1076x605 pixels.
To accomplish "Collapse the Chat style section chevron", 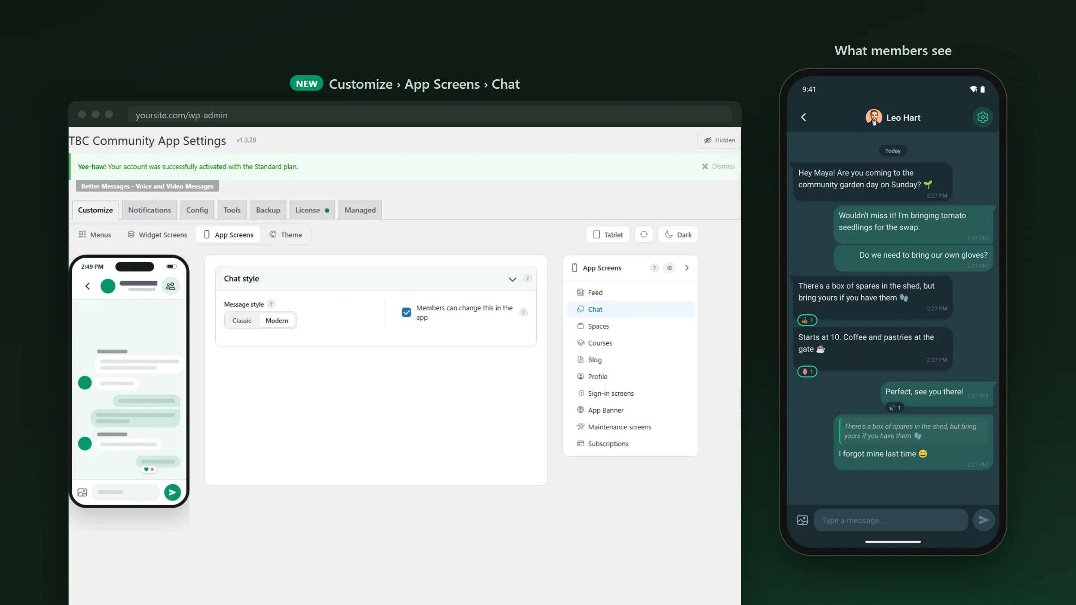I will 512,279.
